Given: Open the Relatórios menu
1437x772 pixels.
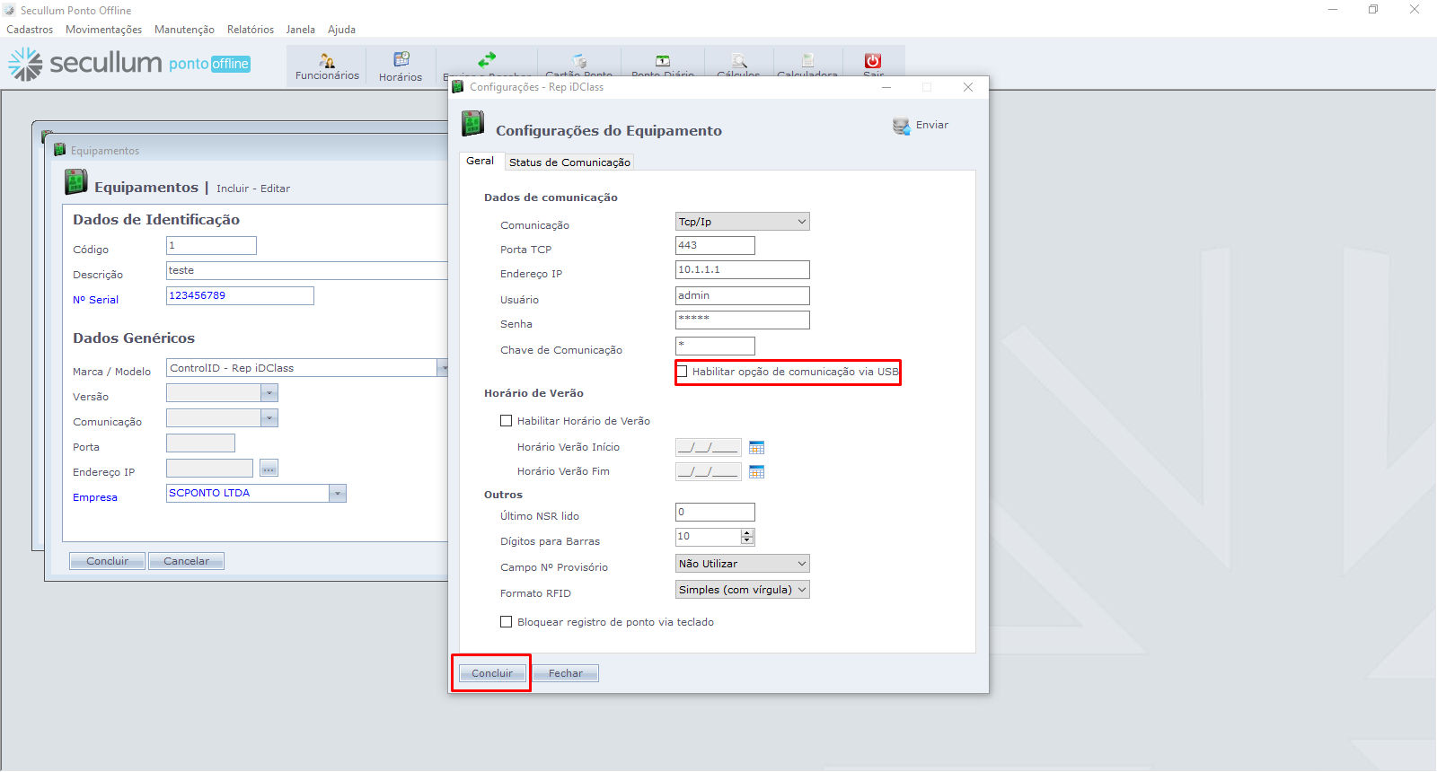Looking at the screenshot, I should [x=250, y=30].
